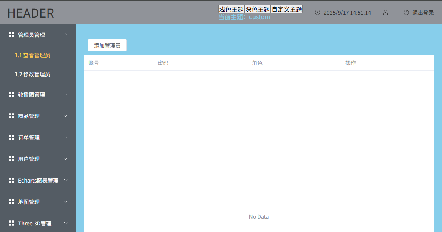Expand the 地图管理 chevron
The image size is (442, 232).
tap(66, 202)
